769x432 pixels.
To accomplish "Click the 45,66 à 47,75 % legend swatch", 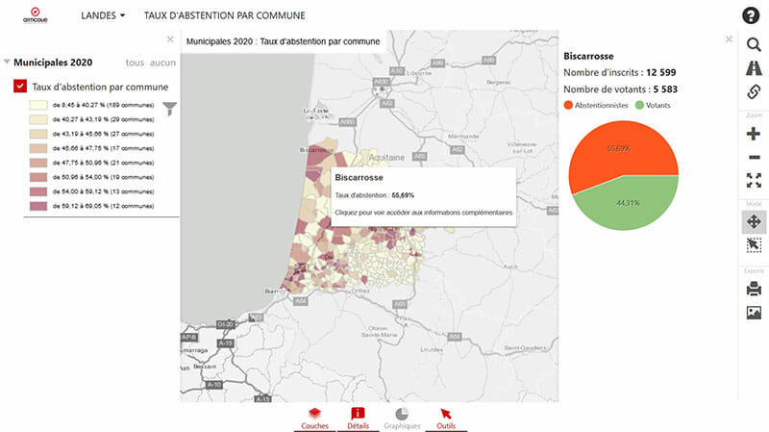I will (38, 148).
